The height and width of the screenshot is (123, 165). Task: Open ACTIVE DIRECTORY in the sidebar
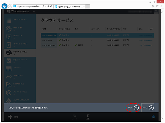tap(21, 100)
